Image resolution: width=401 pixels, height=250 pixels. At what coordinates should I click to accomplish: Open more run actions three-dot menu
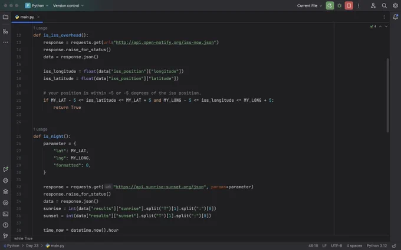359,6
